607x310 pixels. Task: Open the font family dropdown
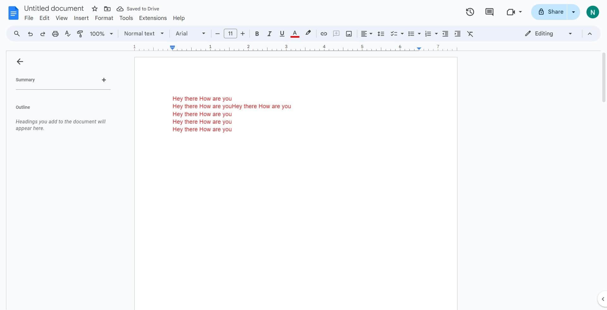(190, 34)
